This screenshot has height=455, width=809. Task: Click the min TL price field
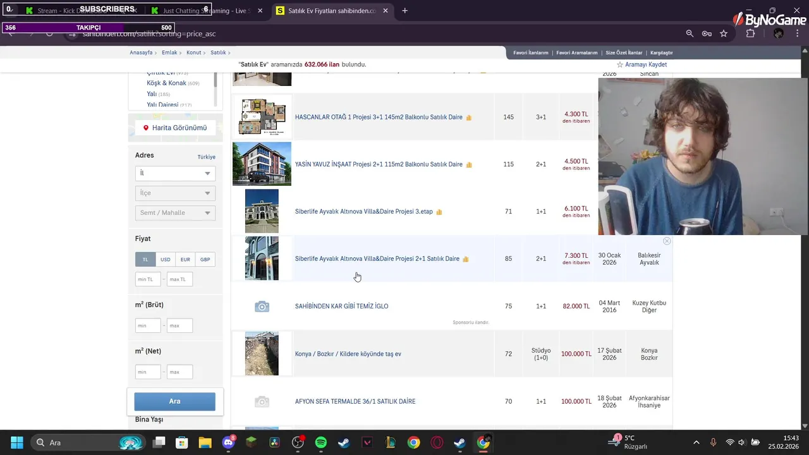tap(148, 279)
